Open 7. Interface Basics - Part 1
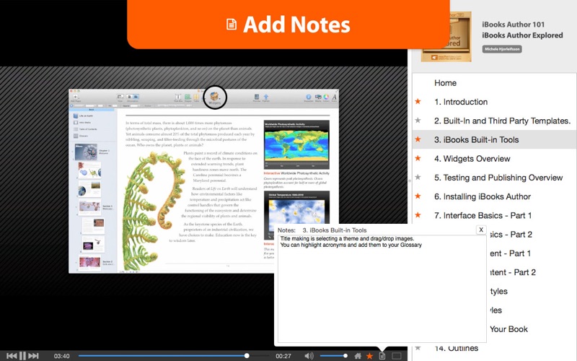Viewport: 577px width, 361px height. point(494,215)
